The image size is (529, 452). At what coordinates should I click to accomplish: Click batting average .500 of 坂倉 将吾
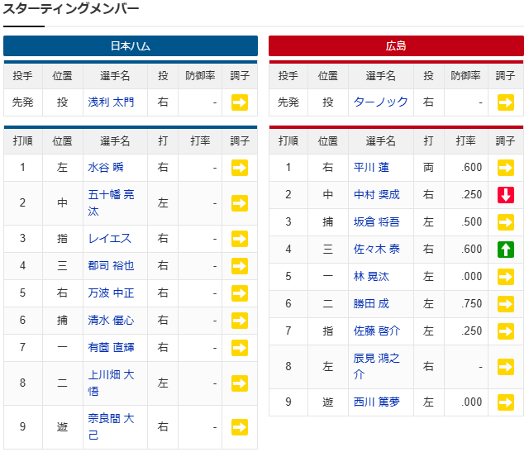472,222
